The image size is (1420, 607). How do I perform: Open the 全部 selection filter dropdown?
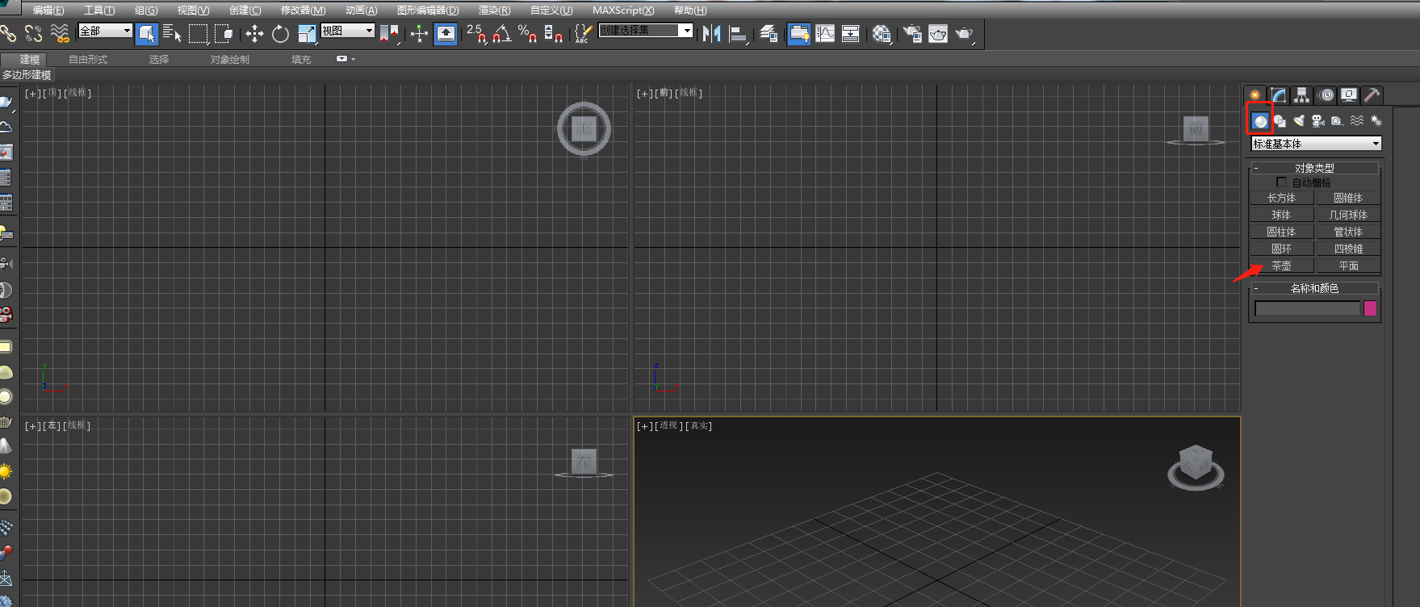point(105,31)
